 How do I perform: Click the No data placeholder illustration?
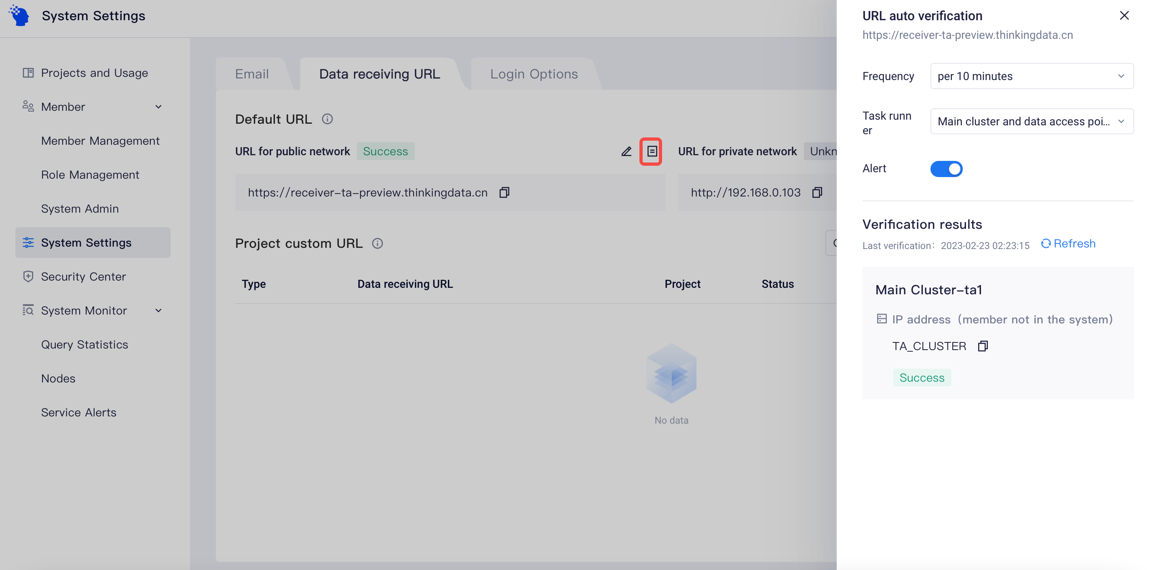coord(671,374)
